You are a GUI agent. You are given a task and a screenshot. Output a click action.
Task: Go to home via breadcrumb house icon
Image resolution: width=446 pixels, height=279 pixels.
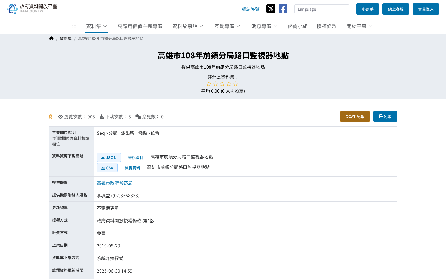(51, 39)
